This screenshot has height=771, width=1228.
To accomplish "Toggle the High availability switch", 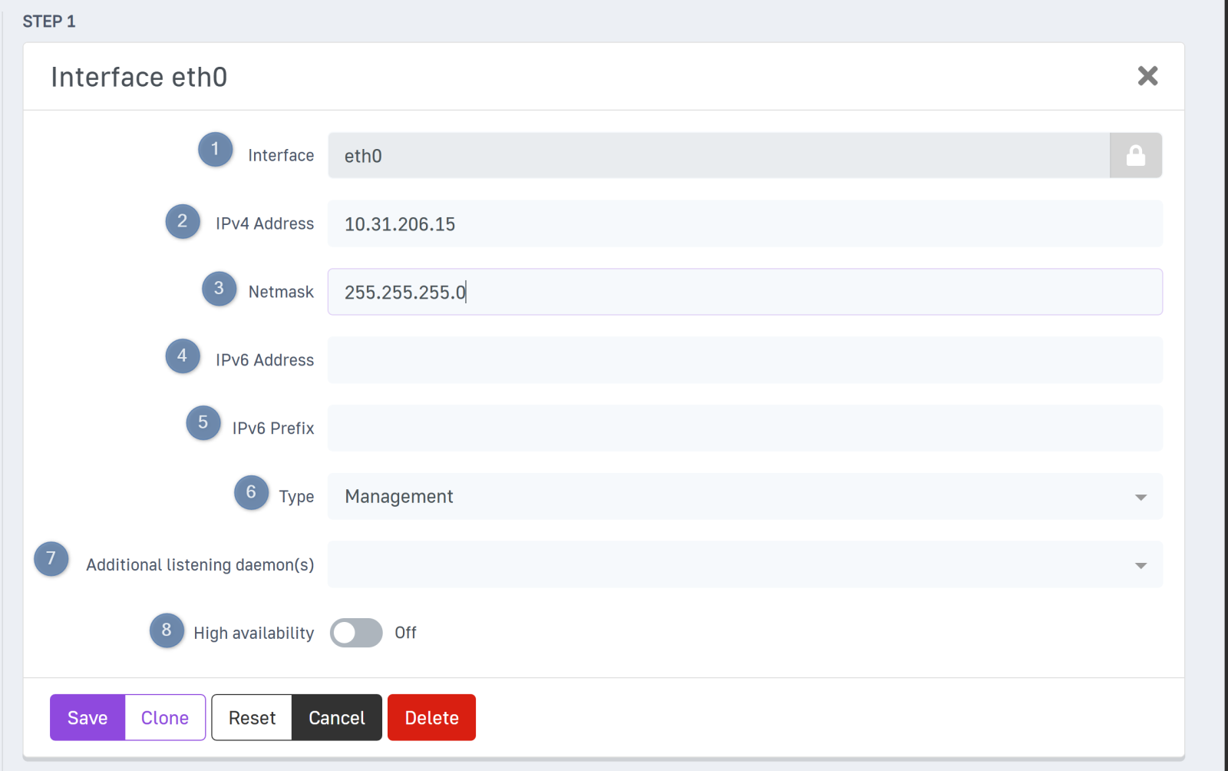I will click(x=356, y=633).
